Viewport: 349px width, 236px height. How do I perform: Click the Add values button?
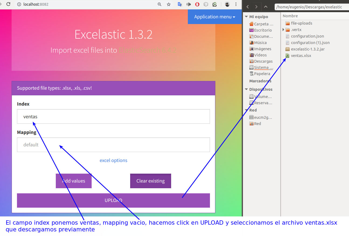coord(74,181)
